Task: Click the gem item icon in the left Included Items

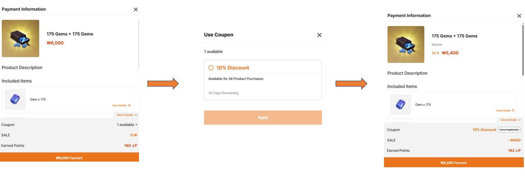Action: pyautogui.click(x=15, y=99)
